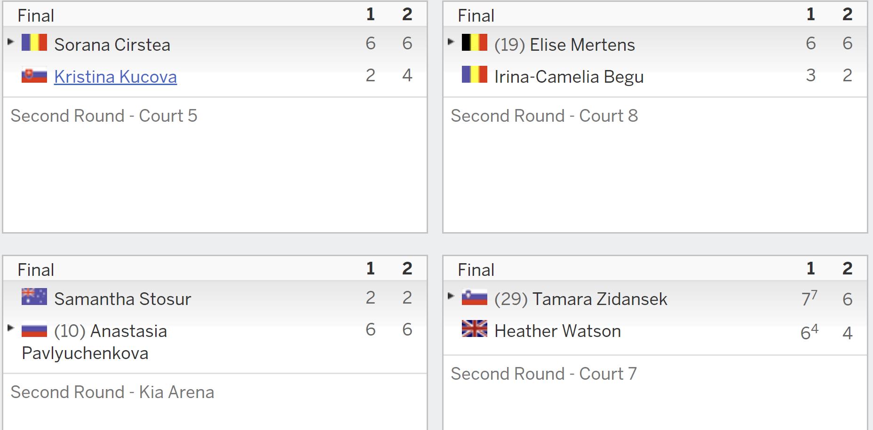
Task: Click the Slovakia flag beside Kristina Kucova
Action: pyautogui.click(x=34, y=75)
